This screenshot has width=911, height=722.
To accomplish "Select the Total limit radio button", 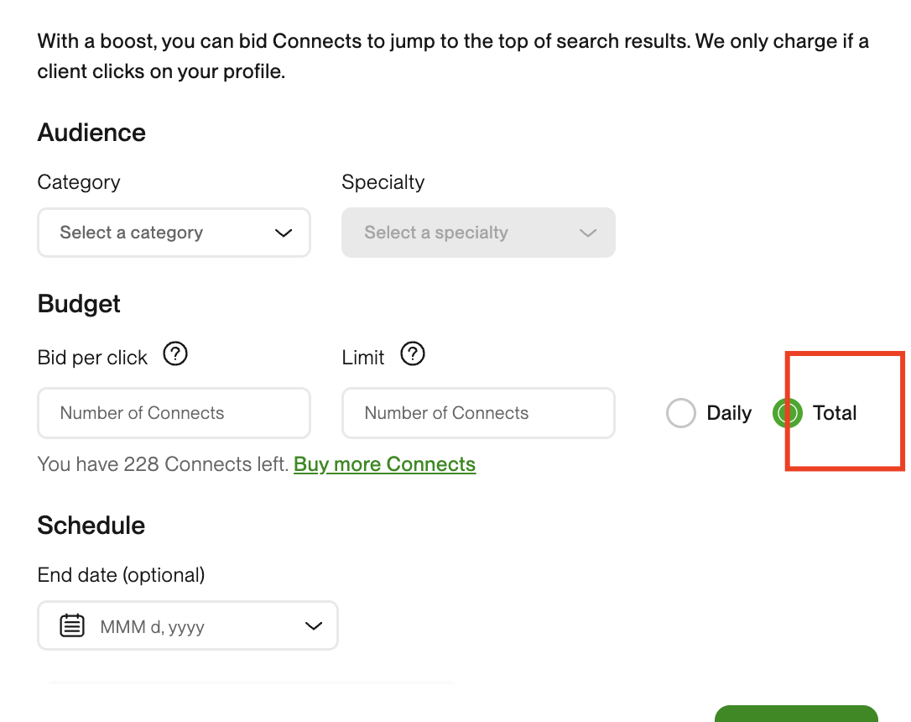I will pyautogui.click(x=788, y=413).
